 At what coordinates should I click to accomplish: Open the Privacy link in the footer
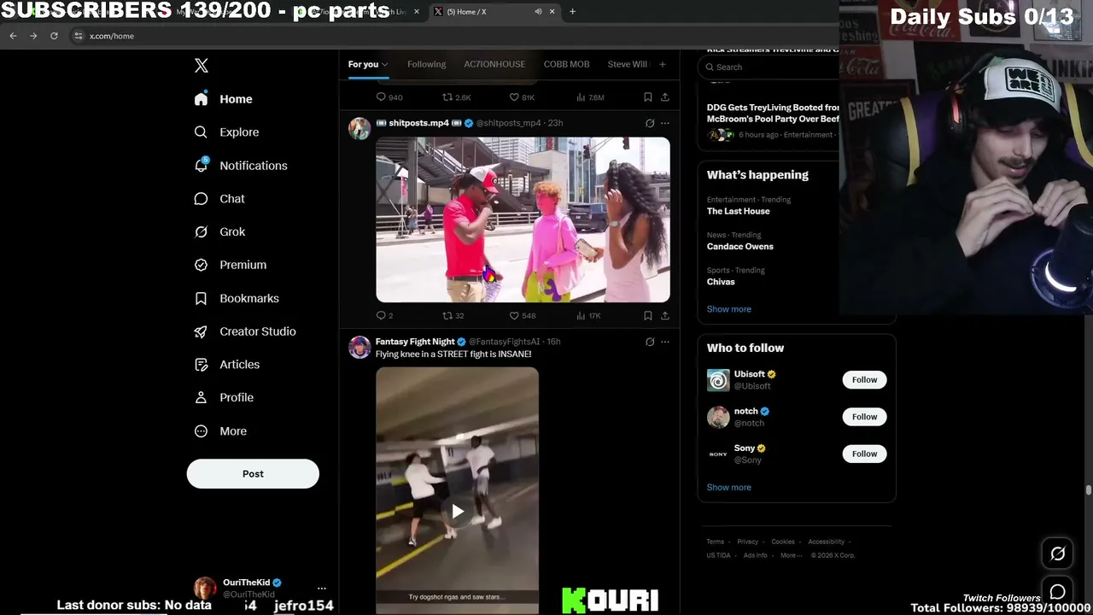point(748,542)
